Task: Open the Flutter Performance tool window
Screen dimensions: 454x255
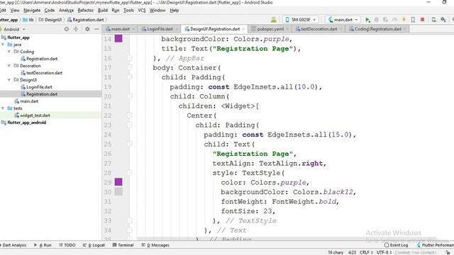Action: [435, 245]
